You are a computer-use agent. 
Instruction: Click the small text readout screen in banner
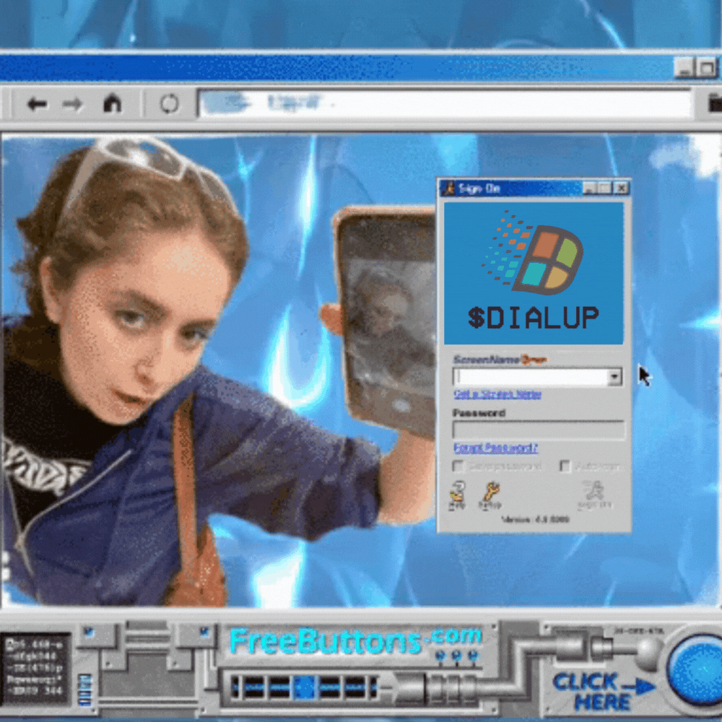pyautogui.click(x=37, y=668)
